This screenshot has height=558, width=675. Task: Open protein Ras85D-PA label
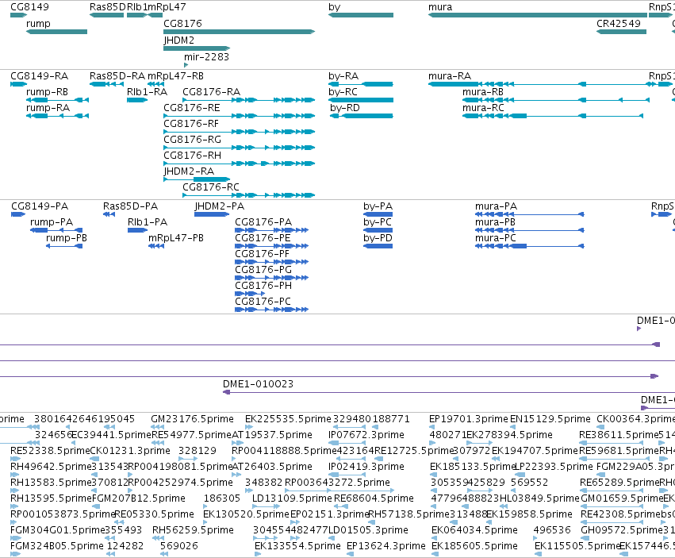(130, 206)
